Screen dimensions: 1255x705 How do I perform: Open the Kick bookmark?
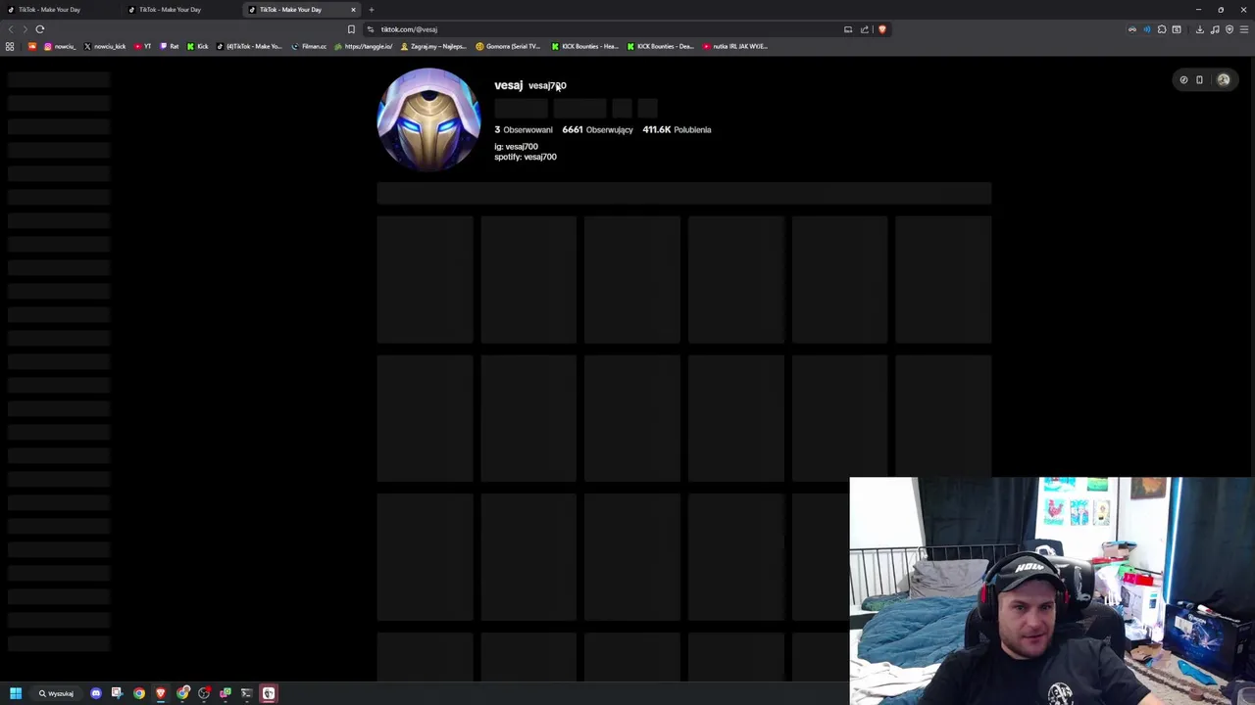click(x=197, y=46)
